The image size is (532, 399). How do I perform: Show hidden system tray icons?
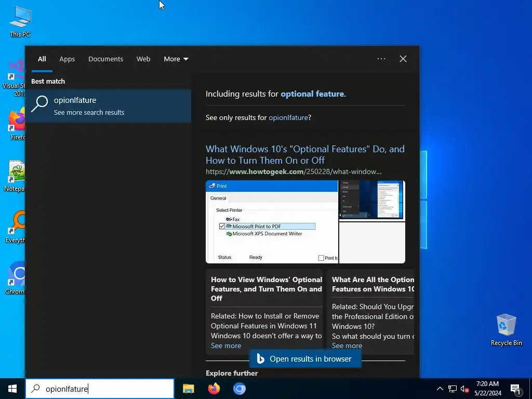(440, 389)
